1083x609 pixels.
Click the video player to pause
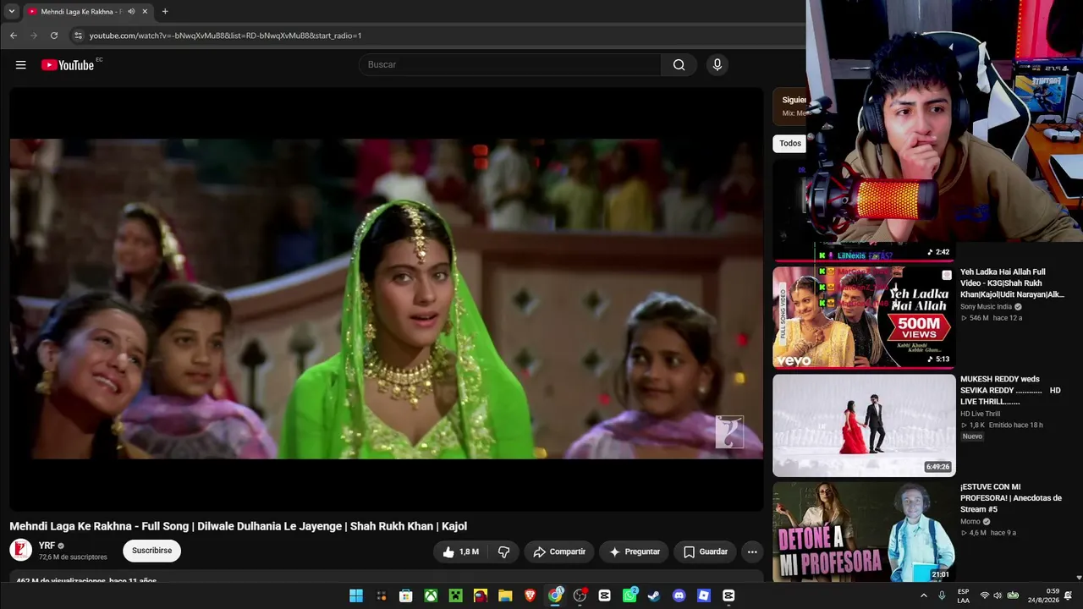387,299
